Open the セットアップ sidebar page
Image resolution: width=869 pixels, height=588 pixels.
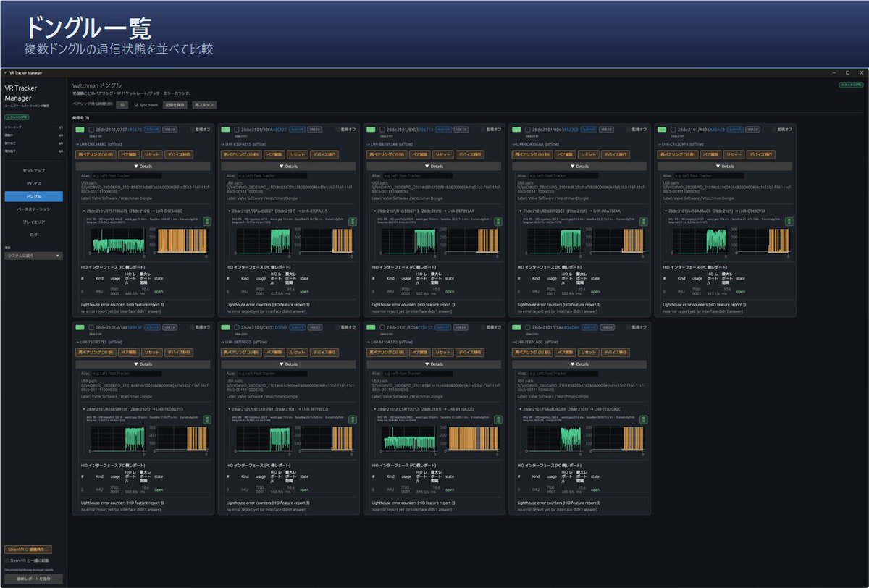click(33, 170)
